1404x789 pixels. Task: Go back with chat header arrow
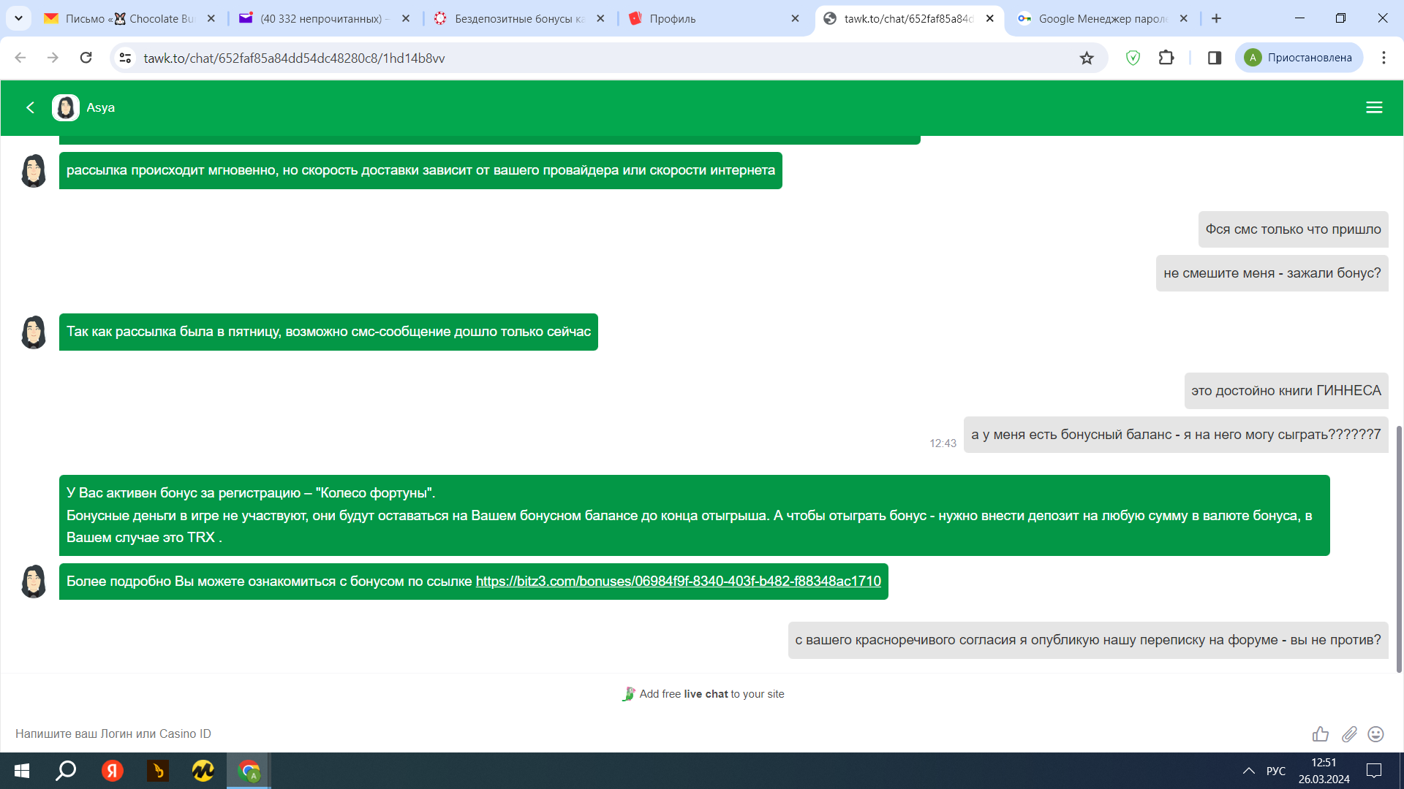(30, 107)
